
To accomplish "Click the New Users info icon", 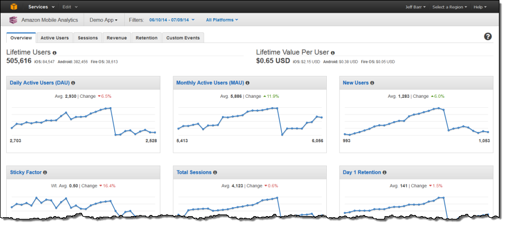I will (372, 83).
